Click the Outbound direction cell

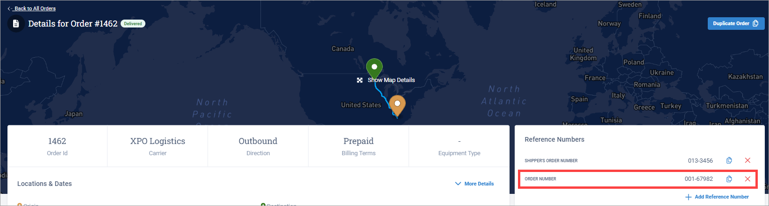click(x=258, y=146)
